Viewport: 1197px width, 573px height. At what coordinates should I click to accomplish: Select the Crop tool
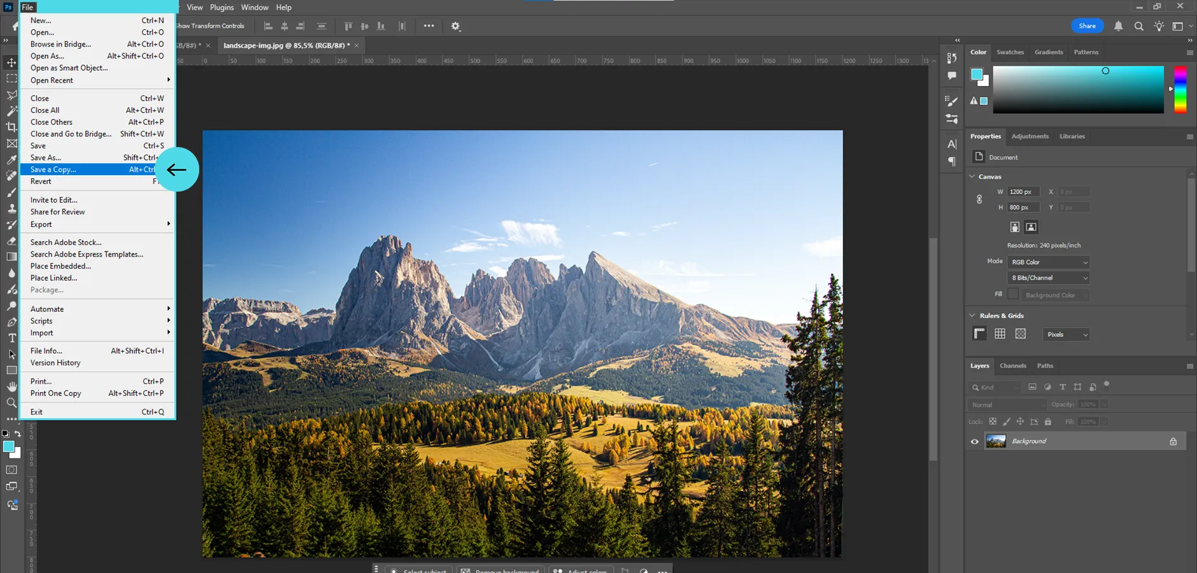pos(11,127)
